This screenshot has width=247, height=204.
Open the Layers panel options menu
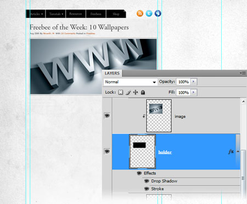tap(243, 73)
